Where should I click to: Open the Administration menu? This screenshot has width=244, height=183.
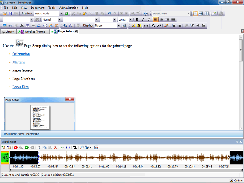tap(69, 8)
